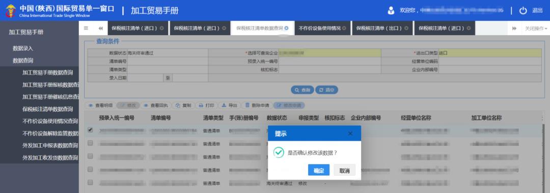Close the 提示 dialog with X

coord(350,134)
